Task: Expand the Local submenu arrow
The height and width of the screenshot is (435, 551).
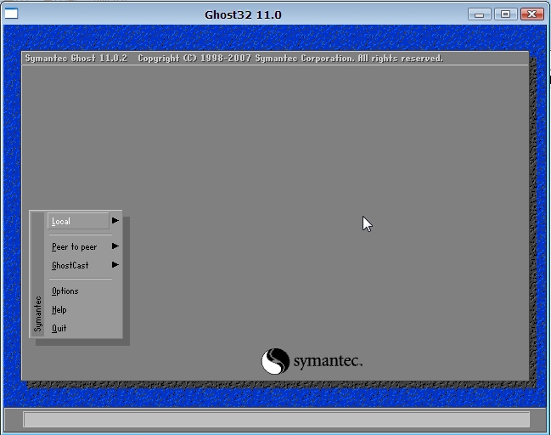Action: coord(115,221)
